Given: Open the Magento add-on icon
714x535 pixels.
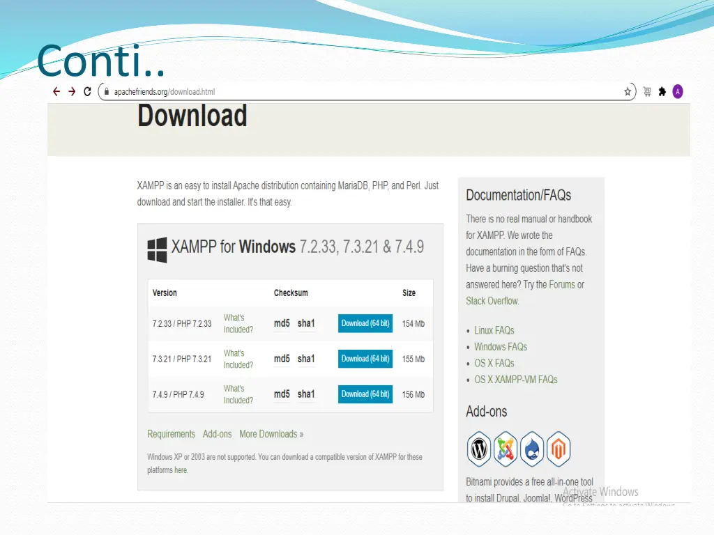Looking at the screenshot, I should 559,449.
